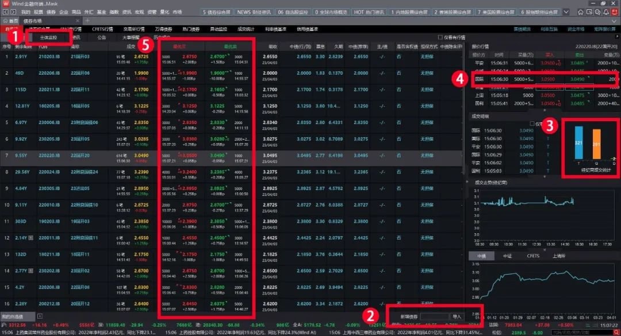Screen dimensions: 621x336
Task: Open the 我的 menu
Action: click(x=25, y=12)
